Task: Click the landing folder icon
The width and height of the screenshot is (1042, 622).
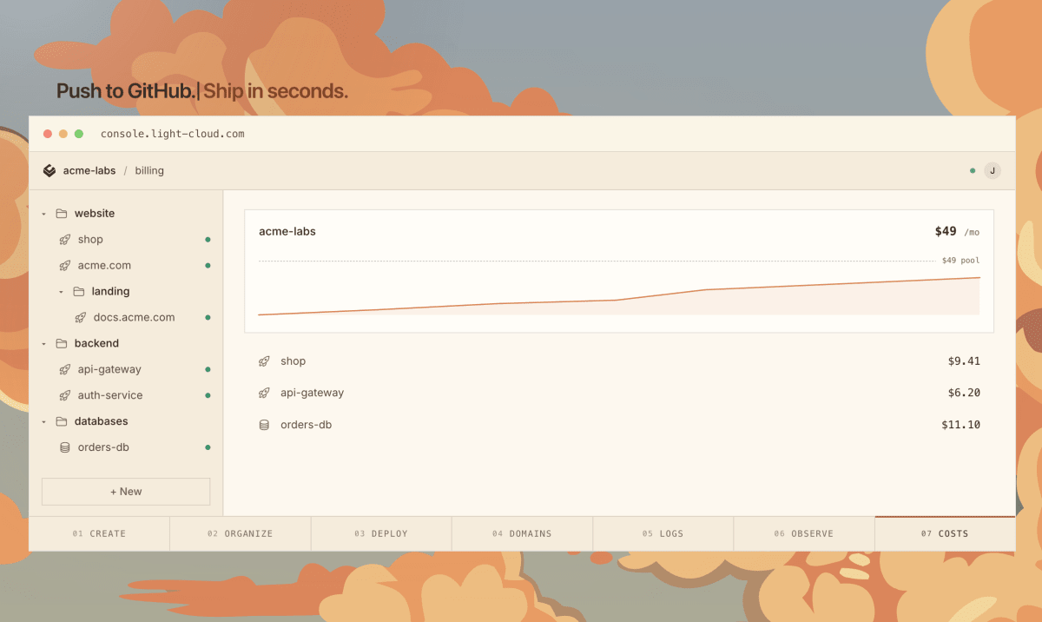Action: [x=79, y=292]
